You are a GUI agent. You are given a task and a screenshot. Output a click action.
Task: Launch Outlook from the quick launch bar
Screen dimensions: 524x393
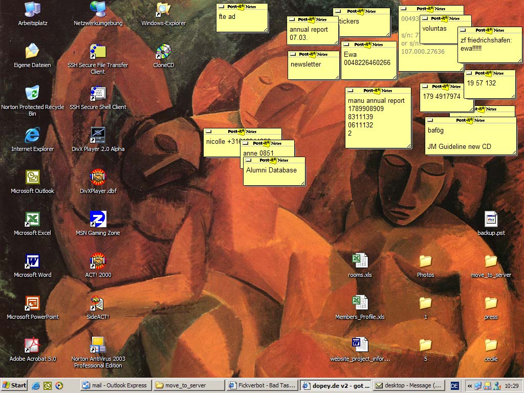click(x=48, y=386)
